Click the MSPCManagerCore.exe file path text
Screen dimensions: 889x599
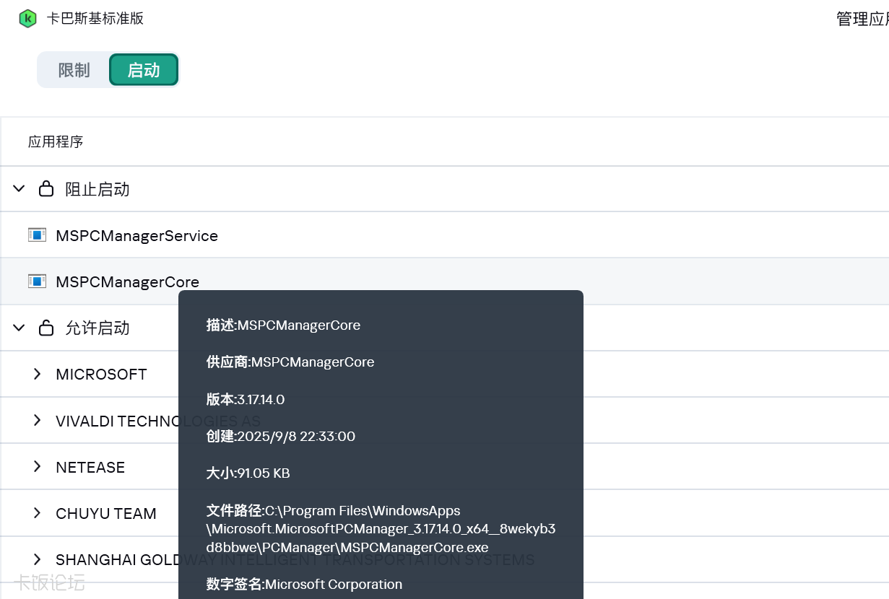[381, 529]
